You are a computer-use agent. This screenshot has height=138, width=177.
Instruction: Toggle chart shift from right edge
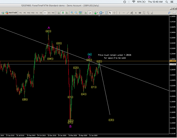90,13
